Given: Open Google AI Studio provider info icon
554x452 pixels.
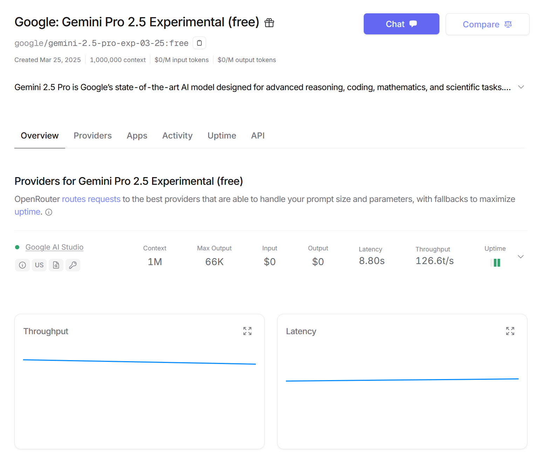Looking at the screenshot, I should [22, 265].
